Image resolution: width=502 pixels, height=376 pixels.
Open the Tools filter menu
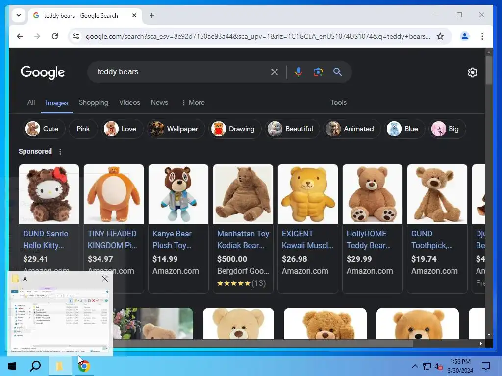click(x=338, y=103)
